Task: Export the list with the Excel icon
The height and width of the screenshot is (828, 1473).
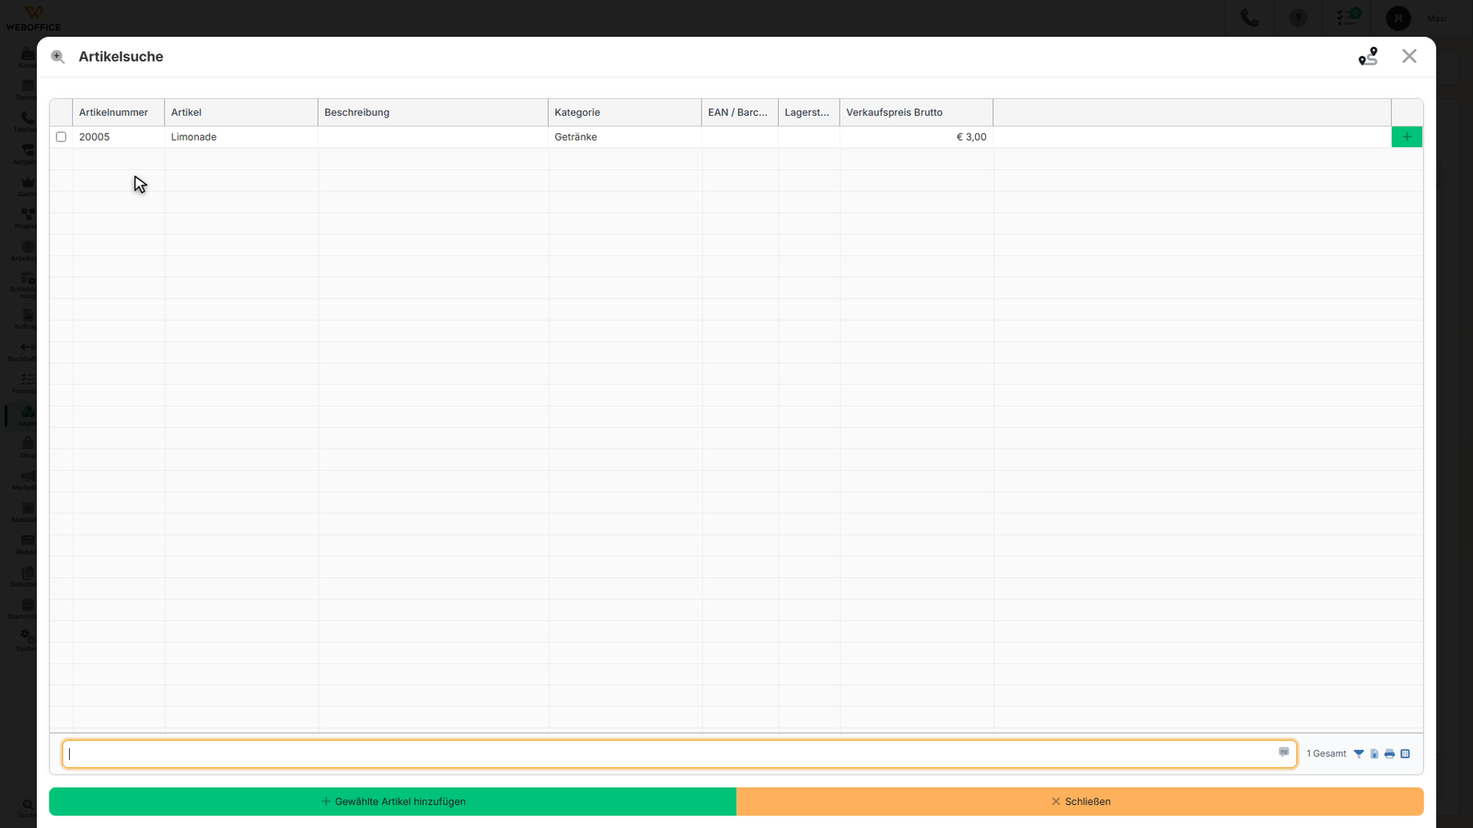Action: pyautogui.click(x=1374, y=753)
